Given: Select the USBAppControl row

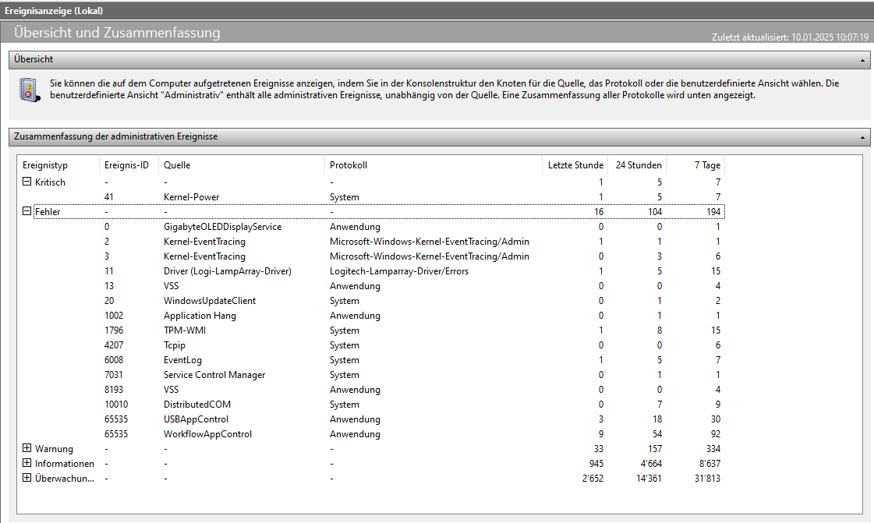Looking at the screenshot, I should (x=371, y=419).
